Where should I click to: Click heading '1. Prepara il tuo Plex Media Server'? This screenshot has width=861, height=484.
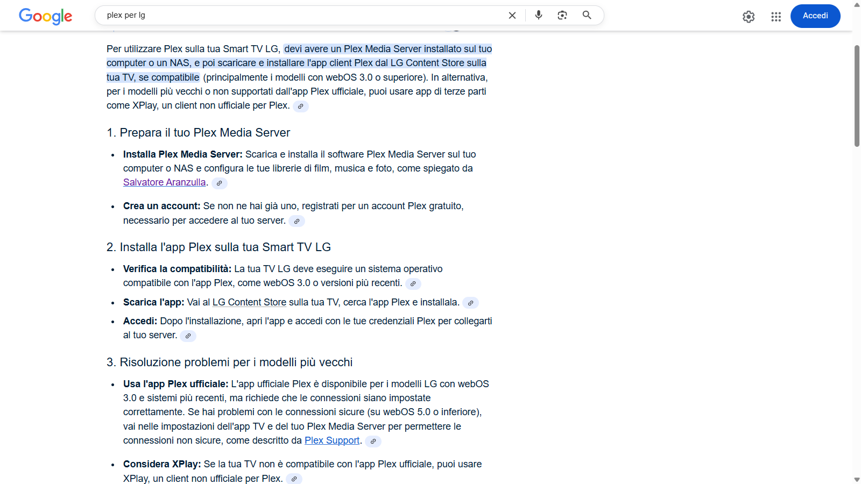pos(198,133)
